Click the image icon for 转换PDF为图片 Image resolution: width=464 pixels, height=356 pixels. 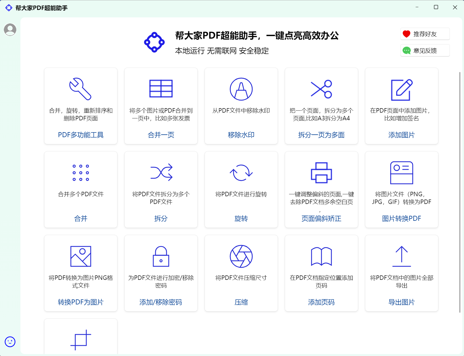pyautogui.click(x=81, y=256)
